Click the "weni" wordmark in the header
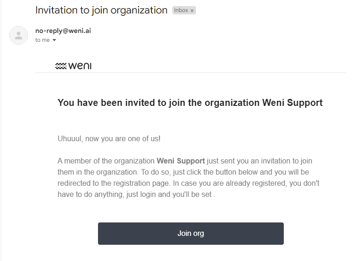 (x=80, y=66)
